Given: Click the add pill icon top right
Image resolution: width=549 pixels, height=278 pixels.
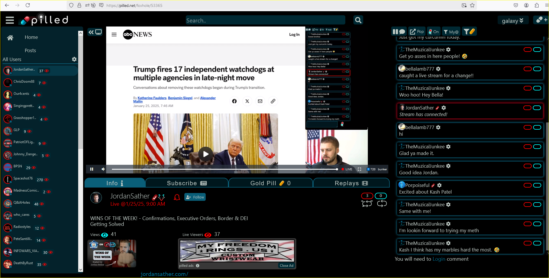Looking at the screenshot, I should 541,20.
